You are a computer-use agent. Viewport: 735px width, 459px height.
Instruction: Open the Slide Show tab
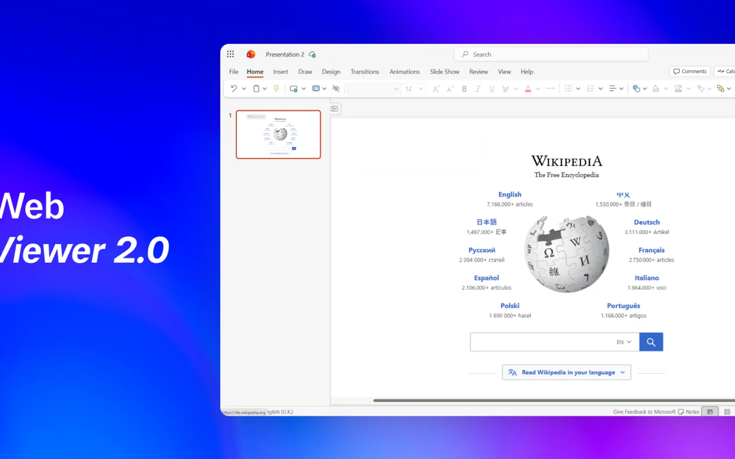click(x=445, y=72)
